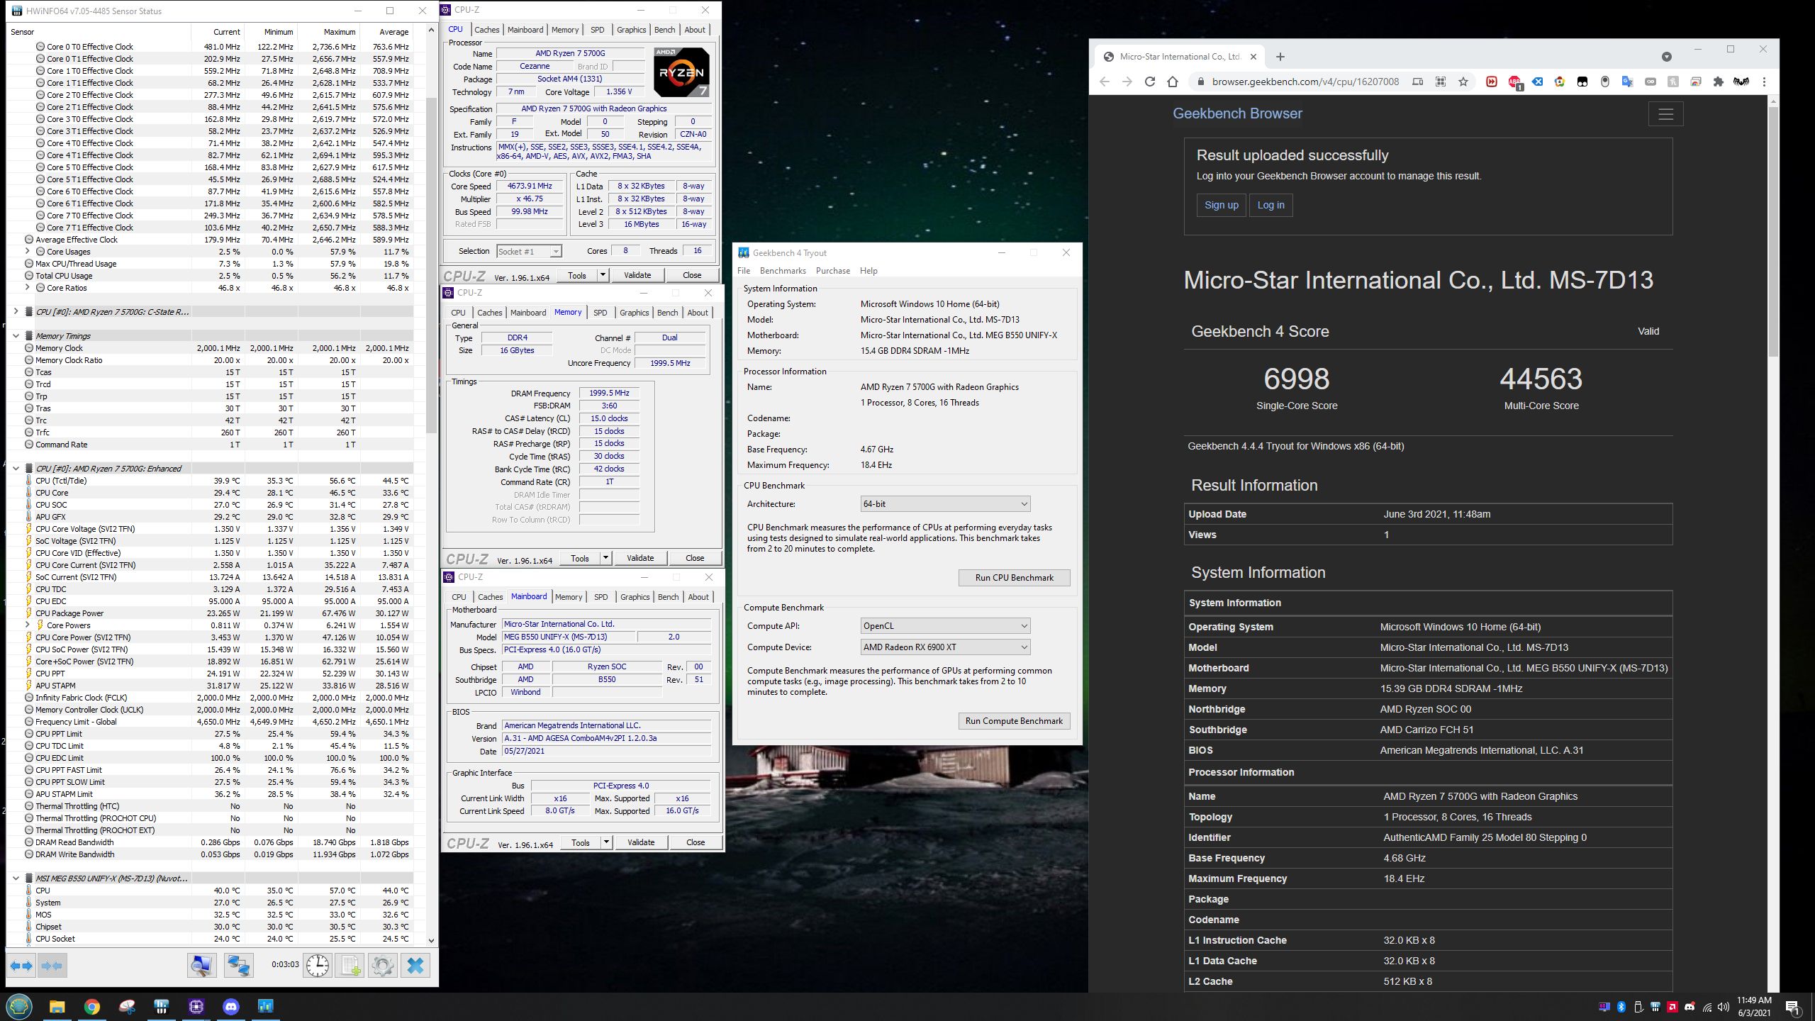Open HWiNFO remote network monitors icon
The image size is (1815, 1021).
(x=238, y=966)
